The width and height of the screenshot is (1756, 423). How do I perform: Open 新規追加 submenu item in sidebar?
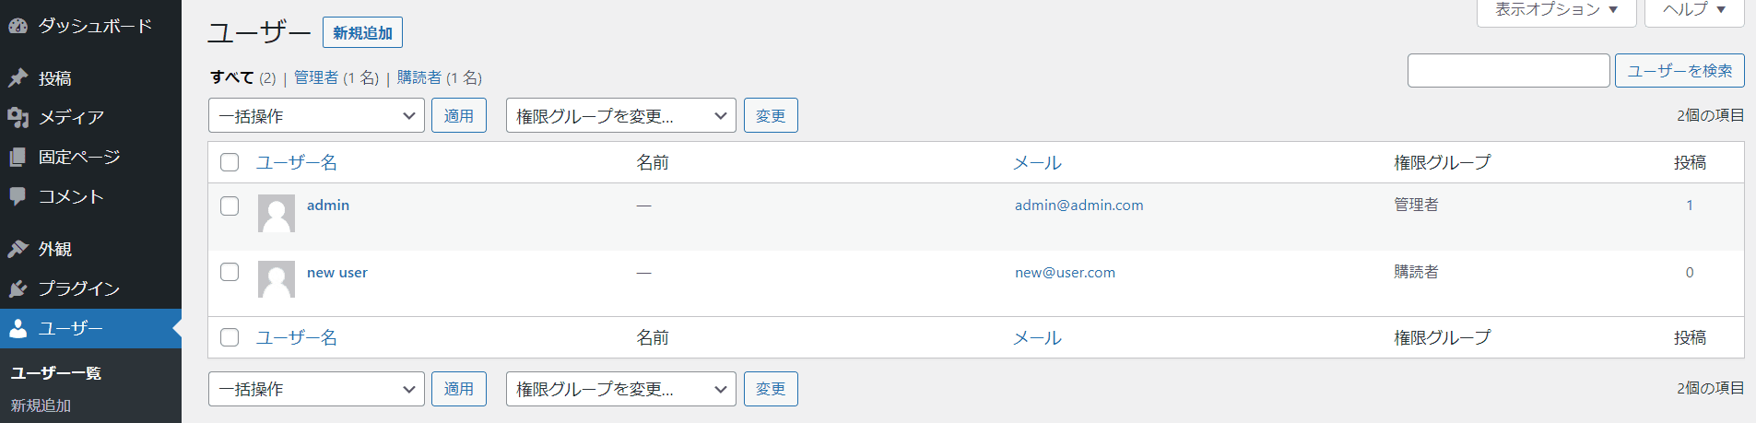[41, 405]
